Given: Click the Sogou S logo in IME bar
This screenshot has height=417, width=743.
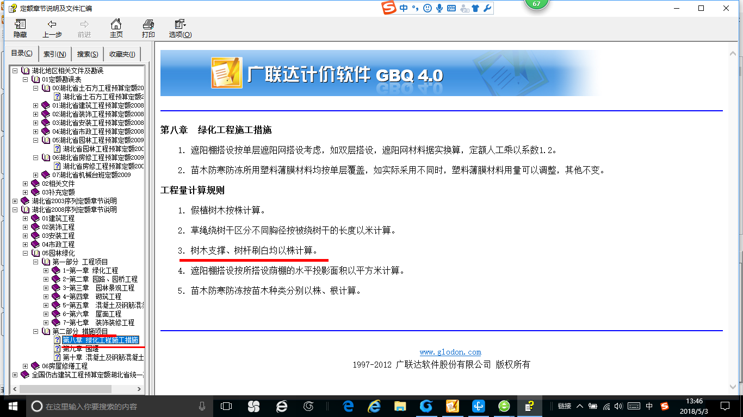Looking at the screenshot, I should [x=388, y=8].
